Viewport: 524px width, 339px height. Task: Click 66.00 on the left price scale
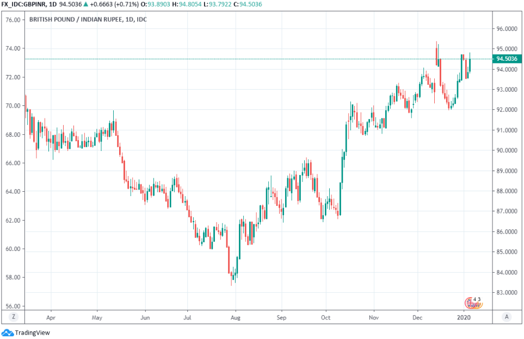tap(13, 163)
